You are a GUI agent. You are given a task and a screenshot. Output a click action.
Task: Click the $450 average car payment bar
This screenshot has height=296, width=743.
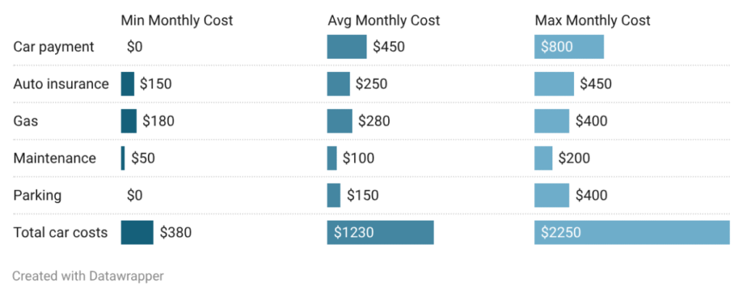(346, 47)
